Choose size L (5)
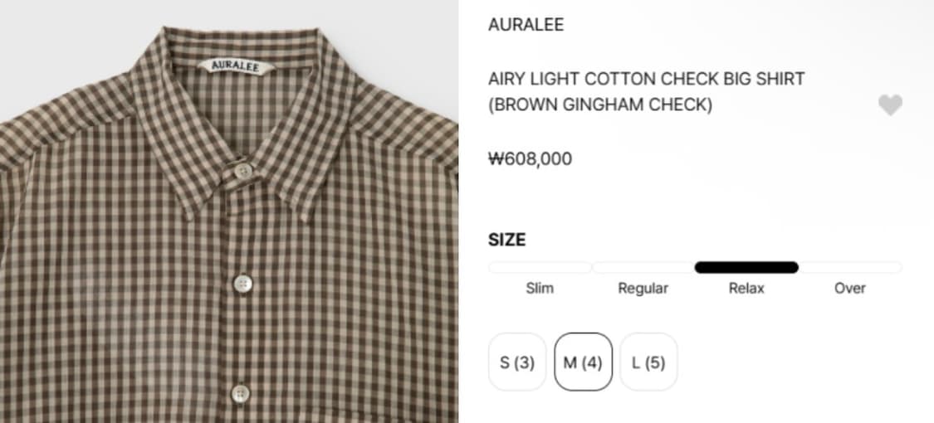The height and width of the screenshot is (423, 934). click(x=648, y=362)
